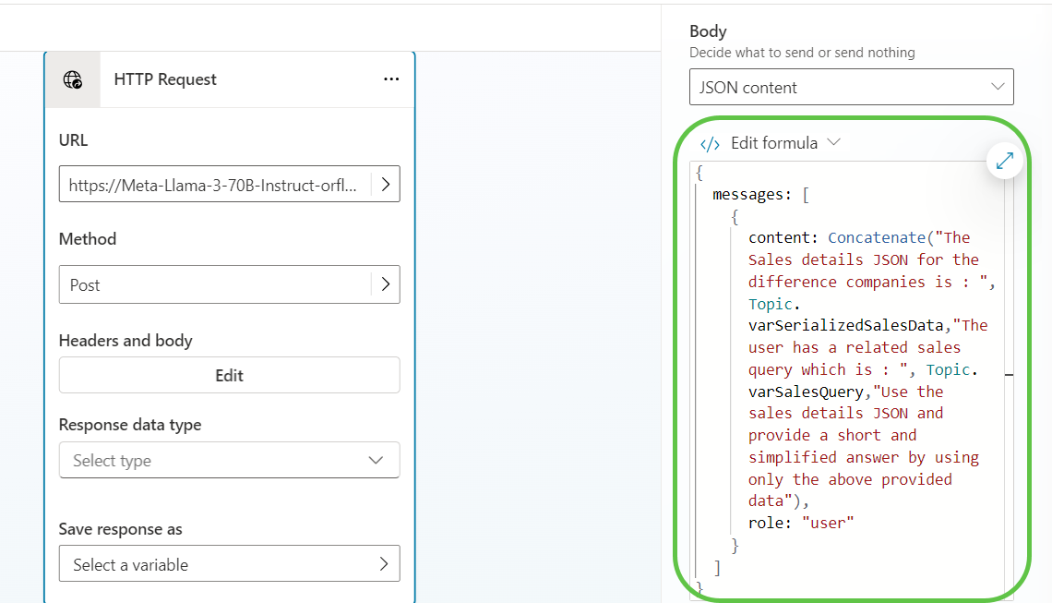1052x603 pixels.
Task: Click the chevron on the URL field
Action: pyautogui.click(x=386, y=184)
